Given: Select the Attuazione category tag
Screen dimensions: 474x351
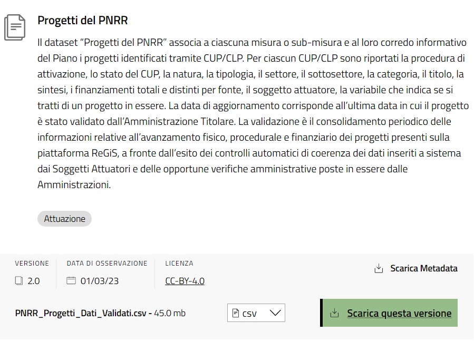Looking at the screenshot, I should point(64,219).
